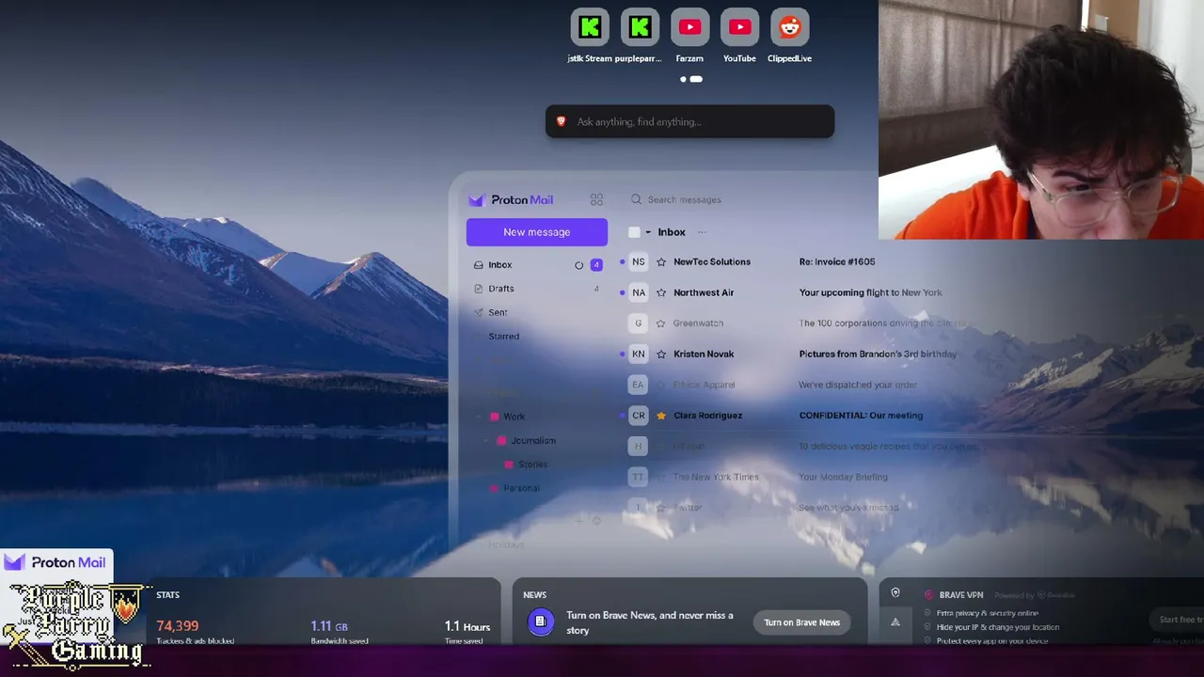This screenshot has width=1204, height=677.
Task: Open the Farzam YouTube shortcut
Action: (689, 27)
